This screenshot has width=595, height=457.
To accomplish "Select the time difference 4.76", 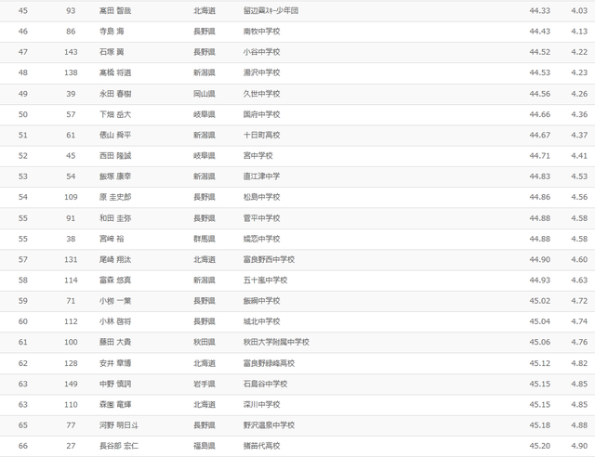I will (x=579, y=342).
